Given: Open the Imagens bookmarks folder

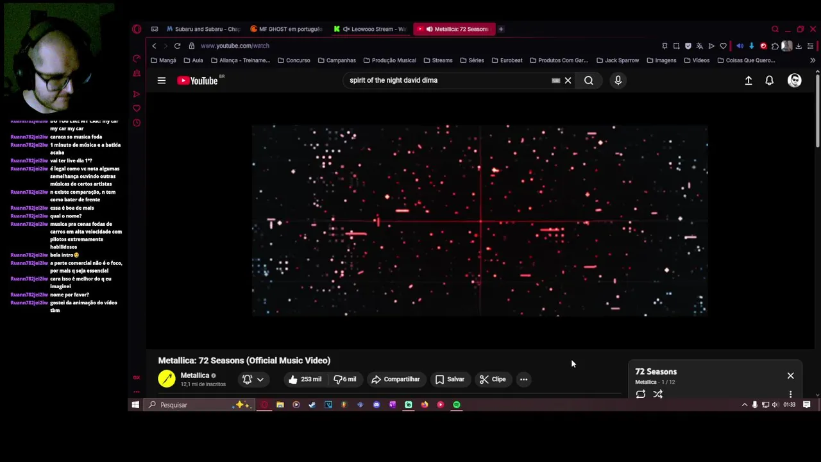Looking at the screenshot, I should tap(661, 60).
